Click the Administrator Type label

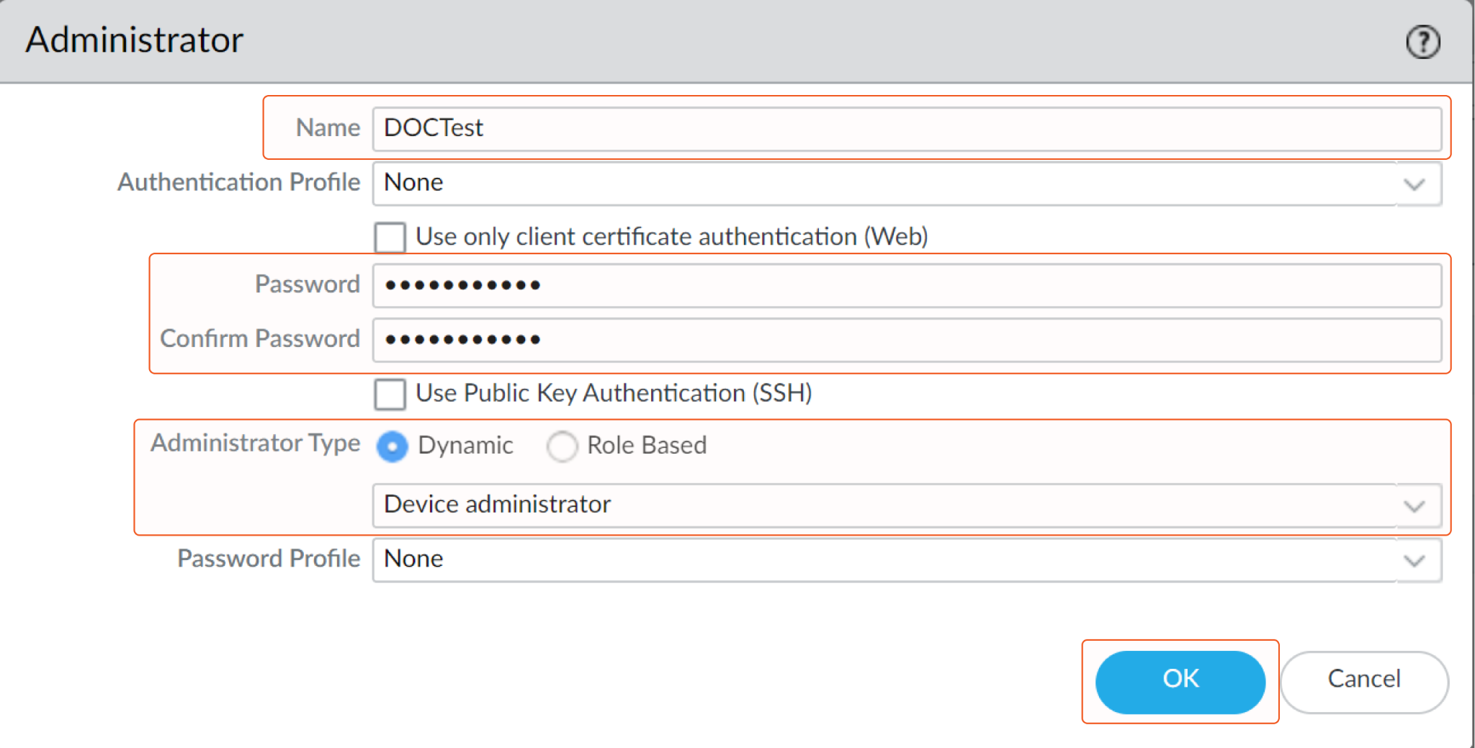pyautogui.click(x=255, y=443)
